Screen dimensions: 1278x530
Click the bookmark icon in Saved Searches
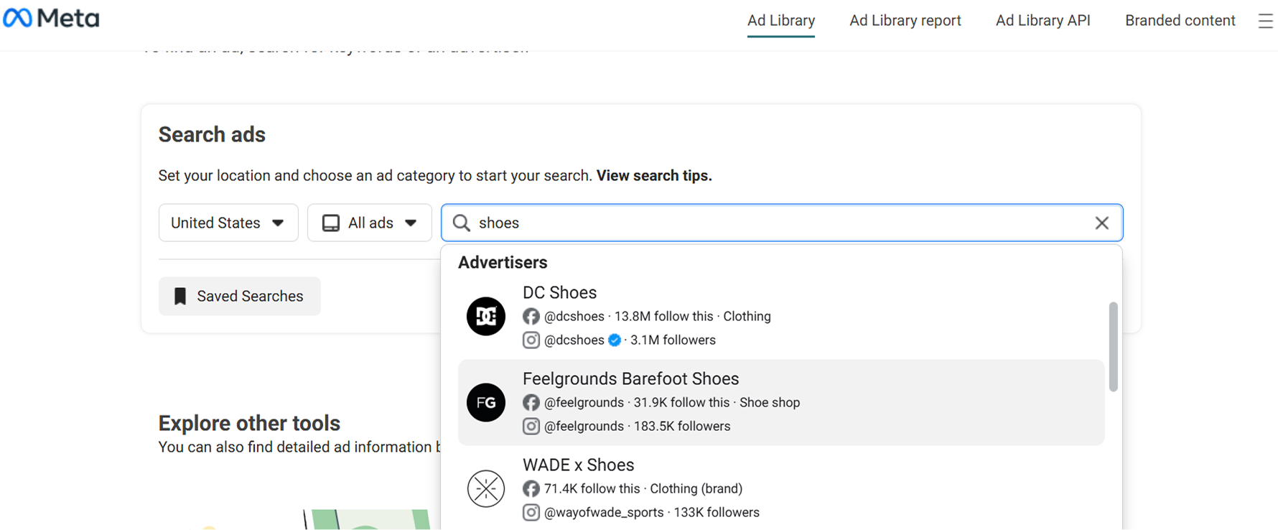point(180,296)
